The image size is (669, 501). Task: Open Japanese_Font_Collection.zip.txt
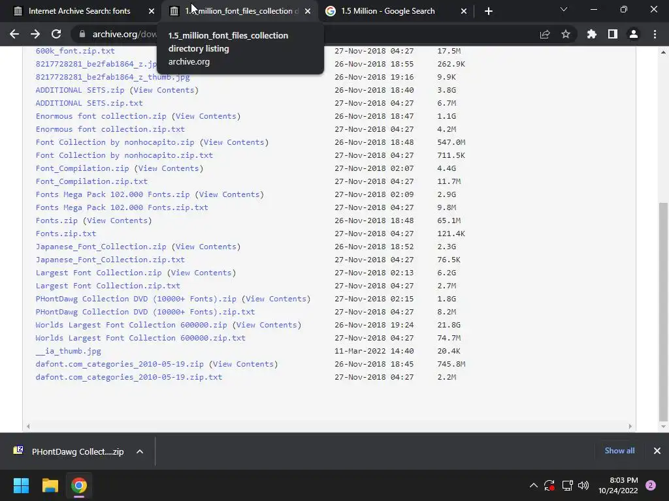(x=110, y=260)
